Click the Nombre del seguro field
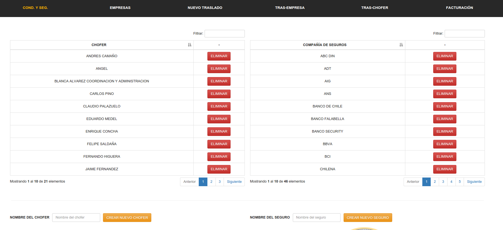The width and height of the screenshot is (503, 230). click(316, 217)
